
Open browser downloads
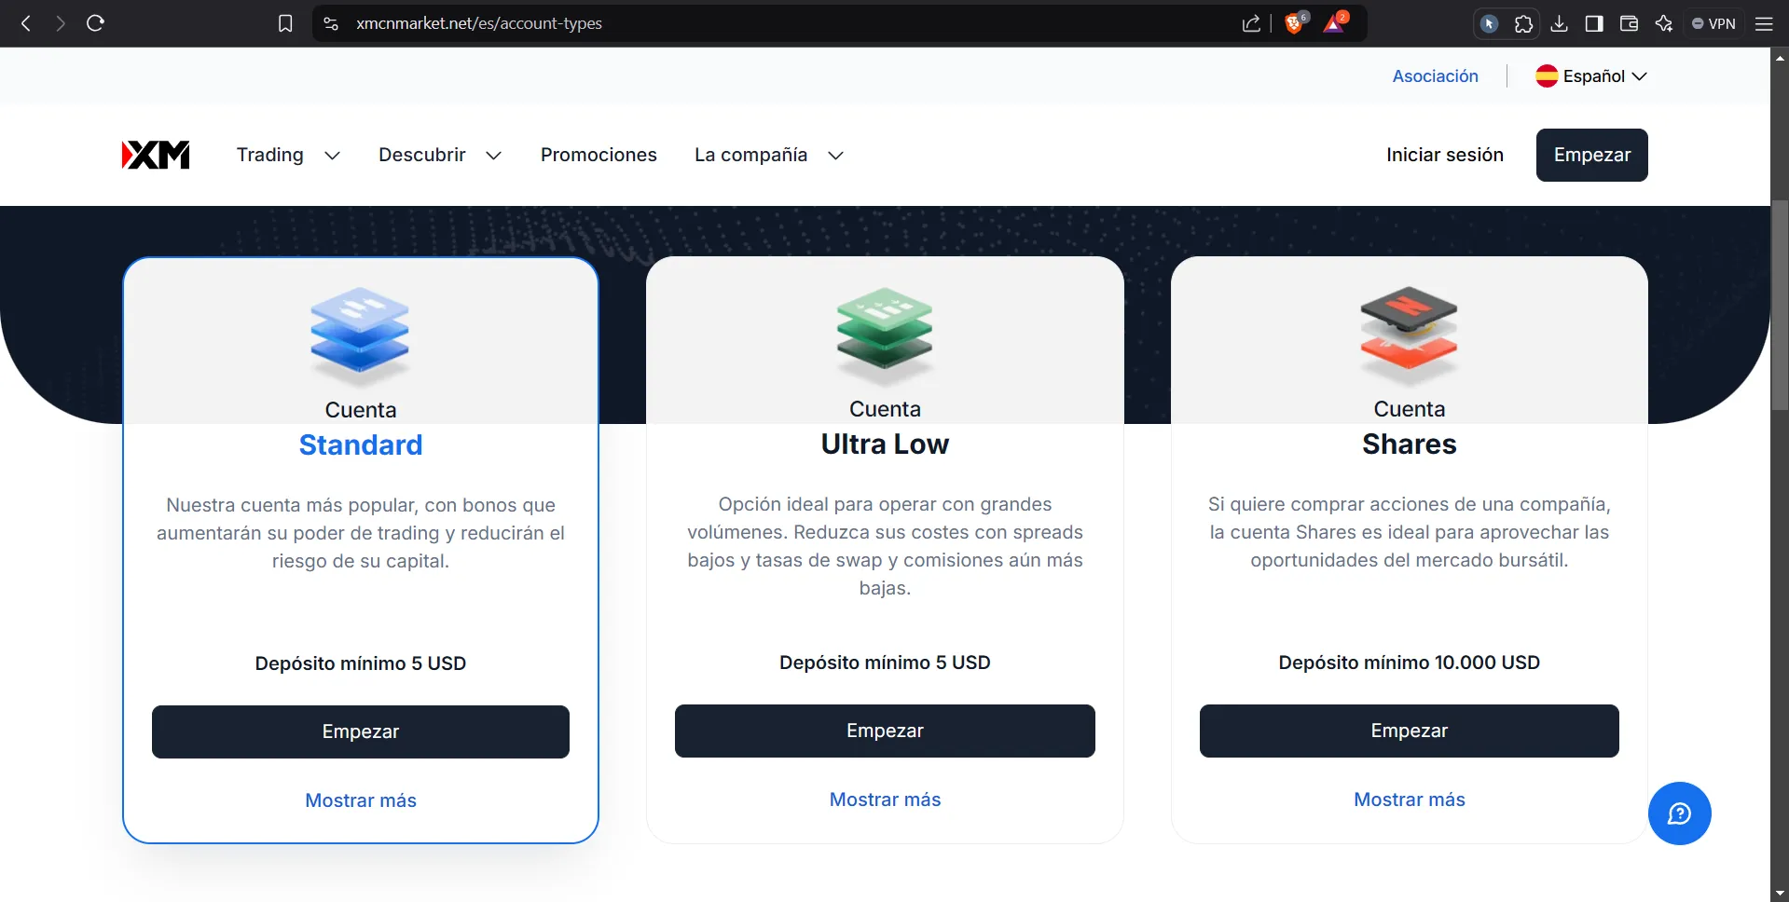[x=1559, y=23]
